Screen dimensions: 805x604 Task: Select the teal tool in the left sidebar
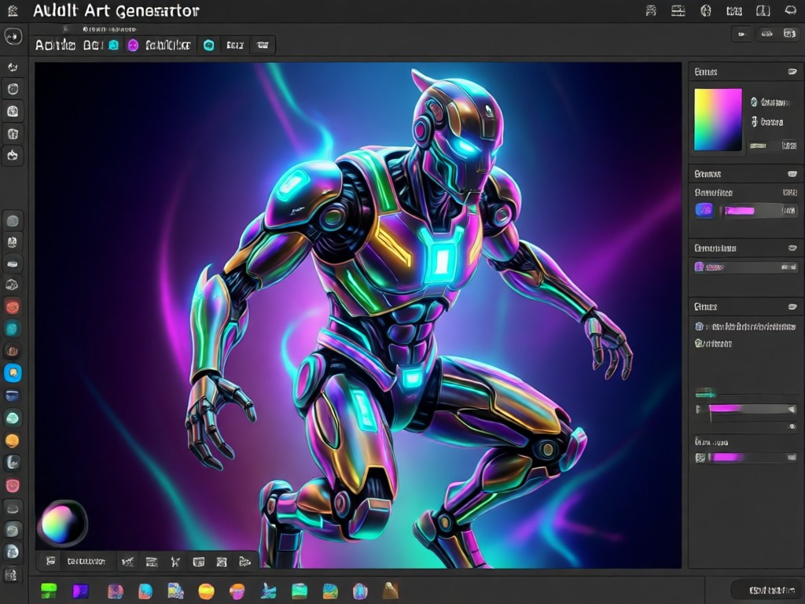tap(13, 329)
